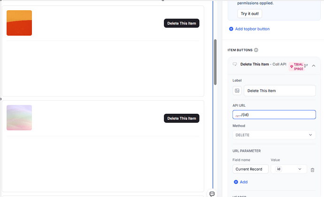Open the Method DELETE dropdown
The image size is (324, 197).
pyautogui.click(x=274, y=135)
